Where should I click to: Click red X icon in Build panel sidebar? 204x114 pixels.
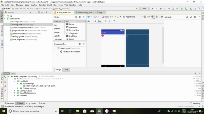tap(5, 91)
